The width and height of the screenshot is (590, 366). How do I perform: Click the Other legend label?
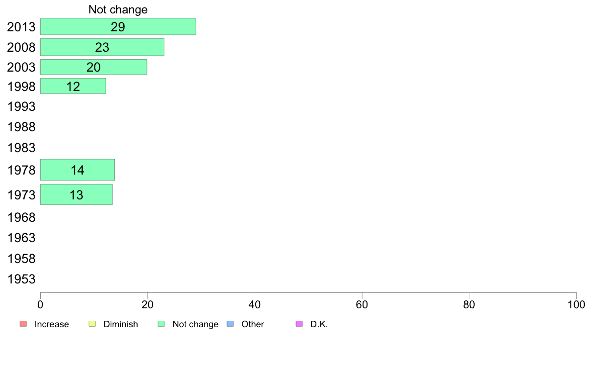252,324
